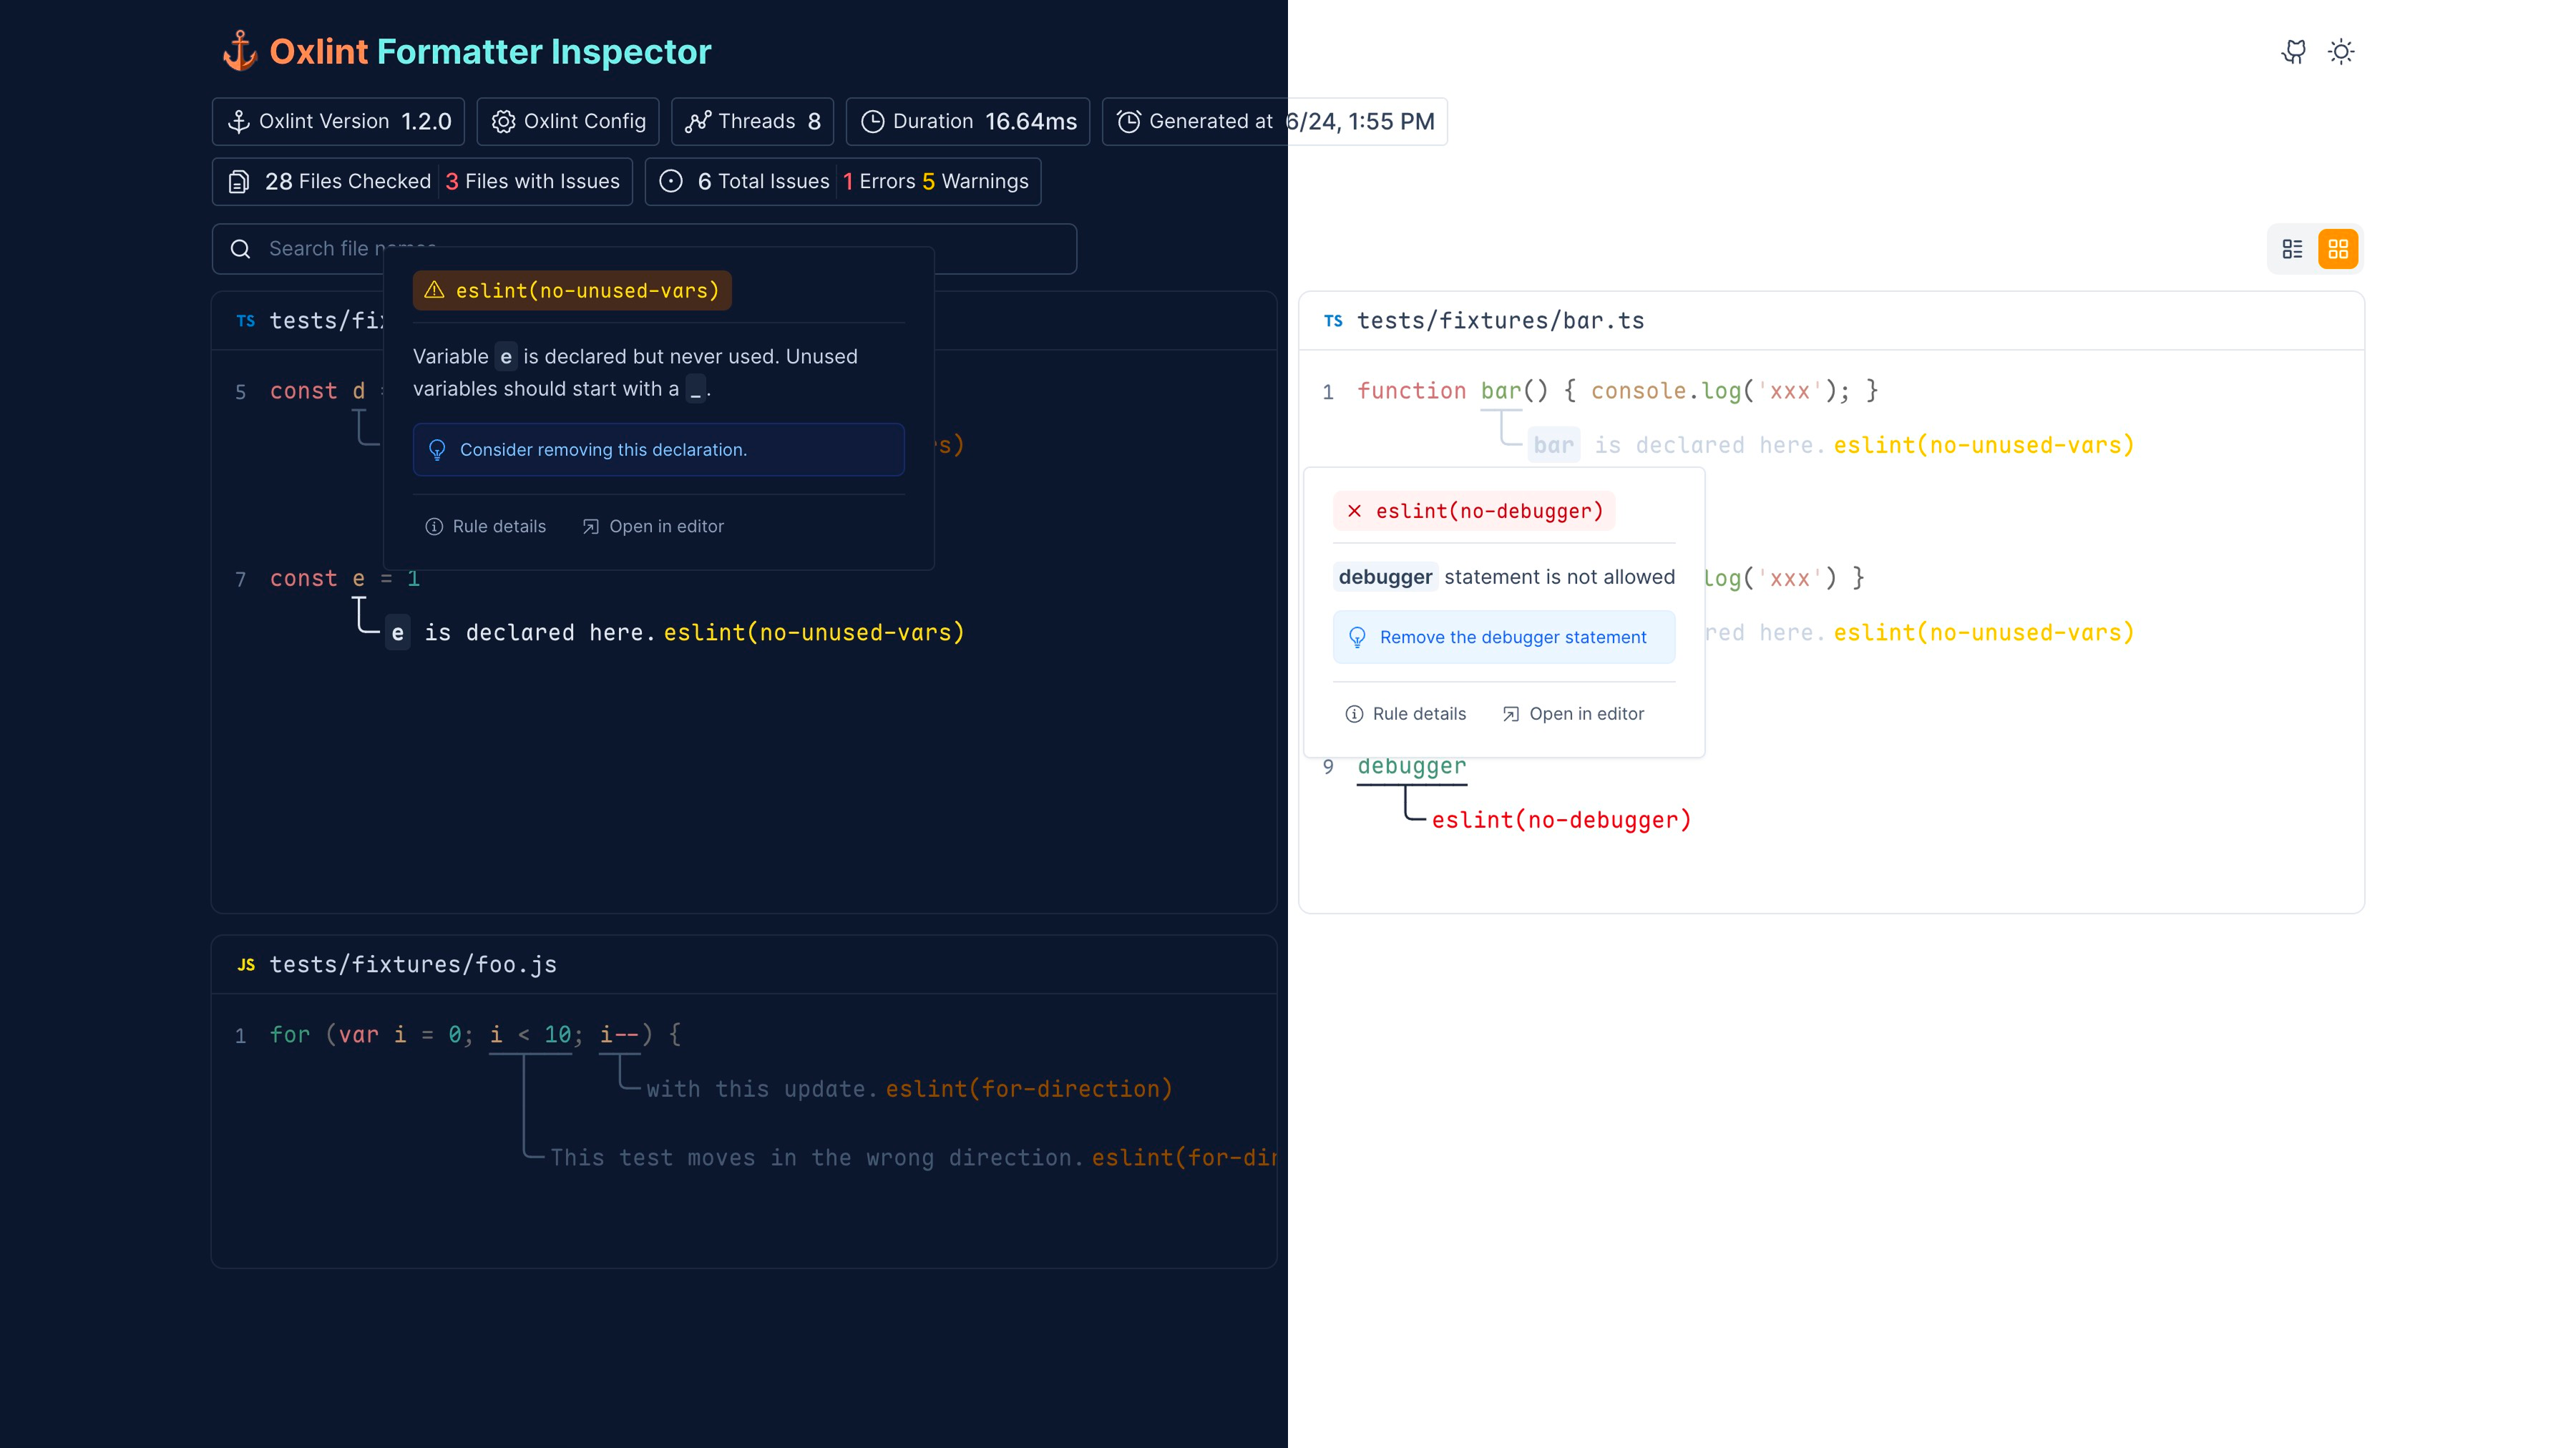The height and width of the screenshot is (1448, 2576).
Task: Click the anchor logo icon next to Oxlint
Action: [240, 51]
